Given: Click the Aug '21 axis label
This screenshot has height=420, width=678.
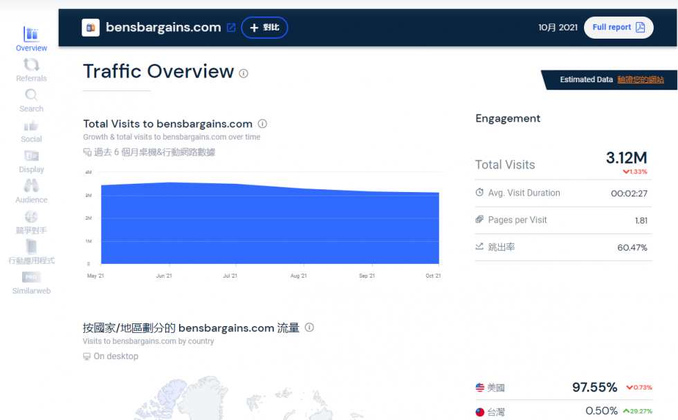Looking at the screenshot, I should click(x=298, y=276).
